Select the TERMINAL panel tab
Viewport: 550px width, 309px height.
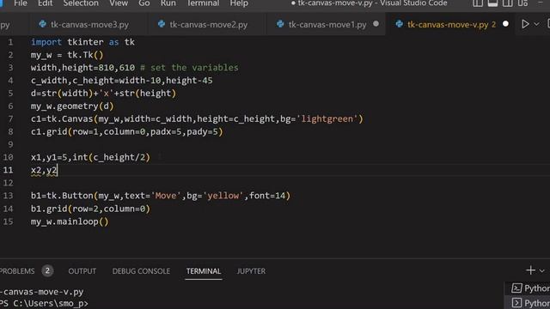204,271
